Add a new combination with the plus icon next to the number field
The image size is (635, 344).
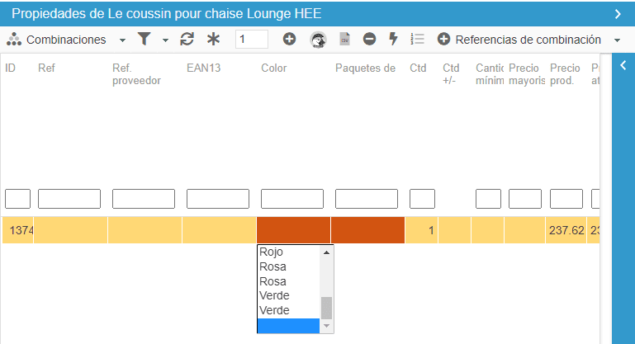tap(289, 40)
